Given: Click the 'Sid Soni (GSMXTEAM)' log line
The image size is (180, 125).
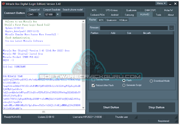Looking at the screenshot, I should pyautogui.click(x=14, y=67).
